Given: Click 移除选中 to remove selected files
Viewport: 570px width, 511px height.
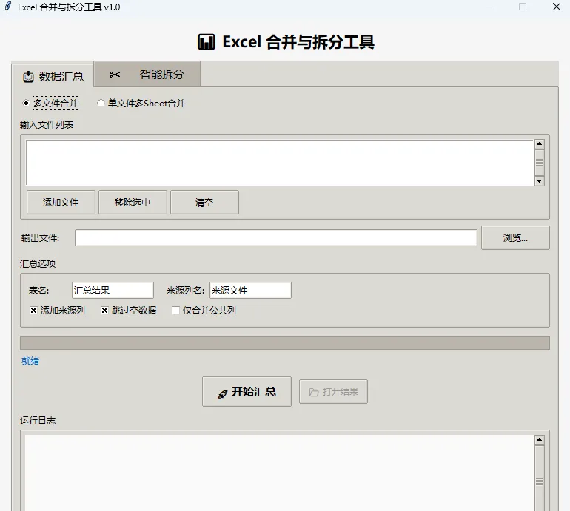Looking at the screenshot, I should (x=133, y=203).
